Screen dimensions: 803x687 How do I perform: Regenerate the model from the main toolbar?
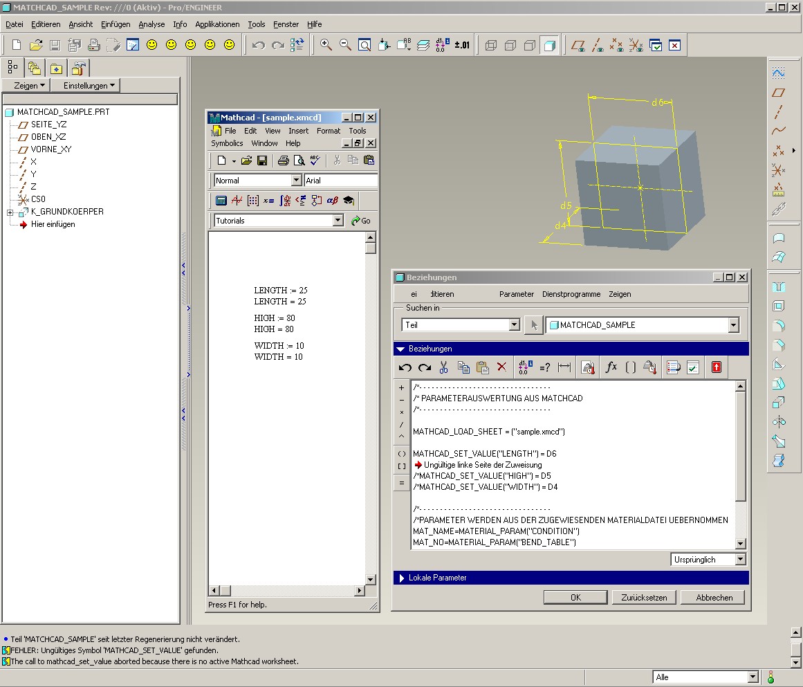(297, 45)
